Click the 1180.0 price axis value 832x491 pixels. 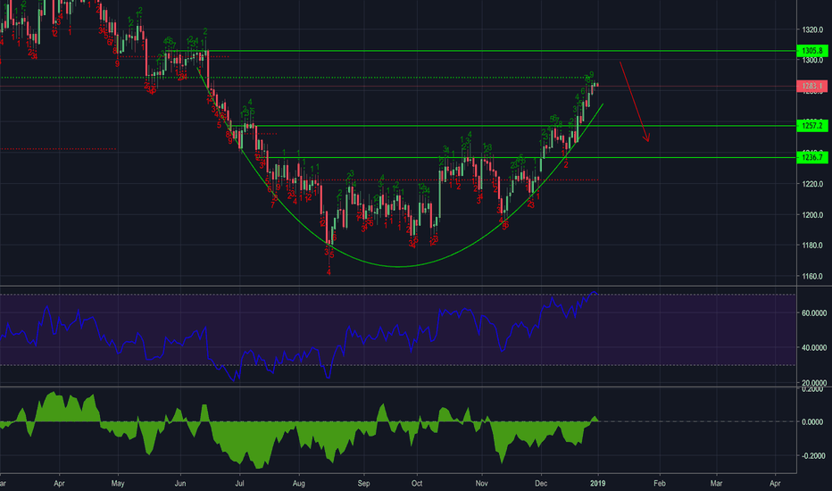812,245
